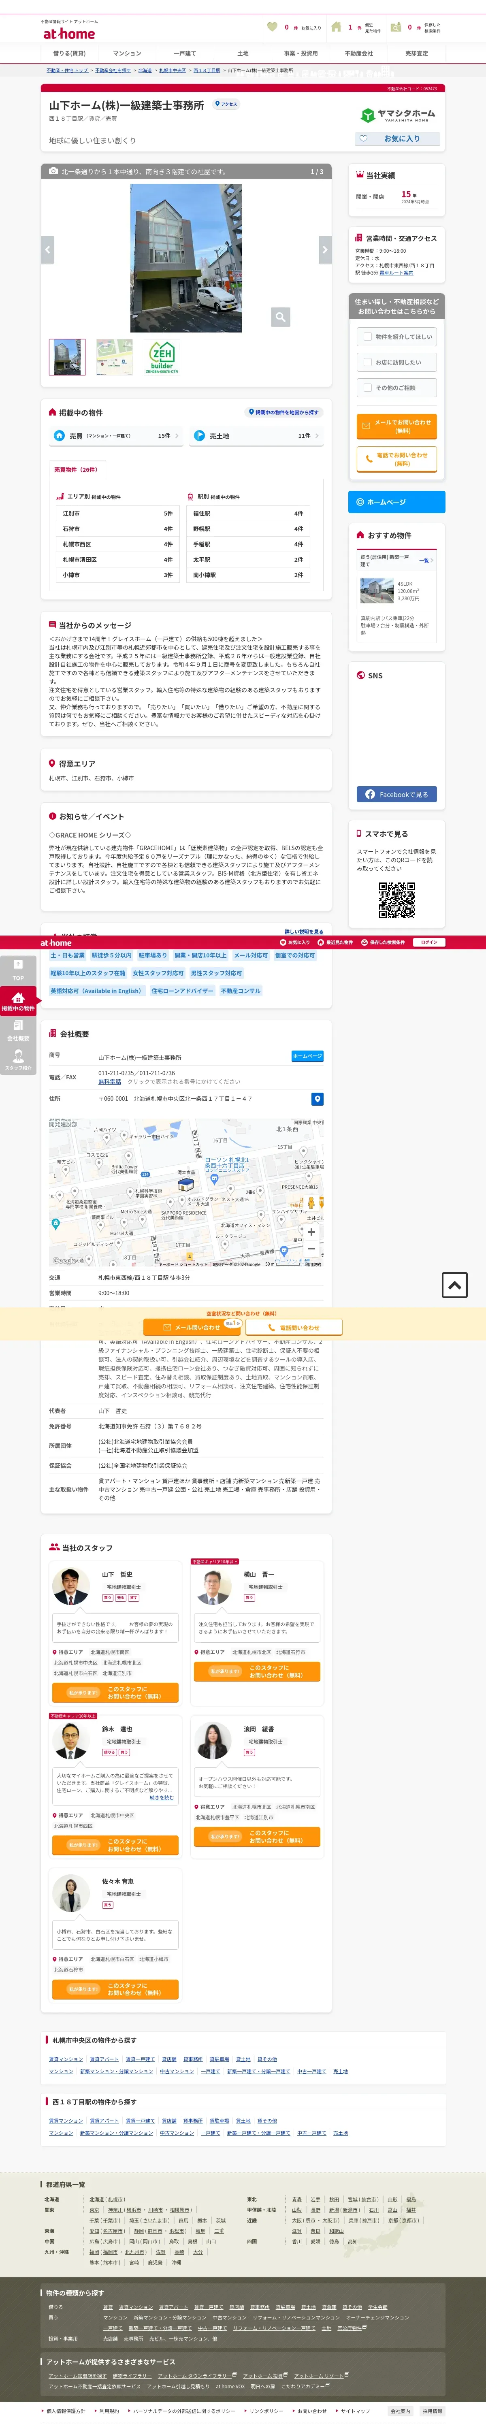Show previous photo with left arrow

(x=47, y=249)
